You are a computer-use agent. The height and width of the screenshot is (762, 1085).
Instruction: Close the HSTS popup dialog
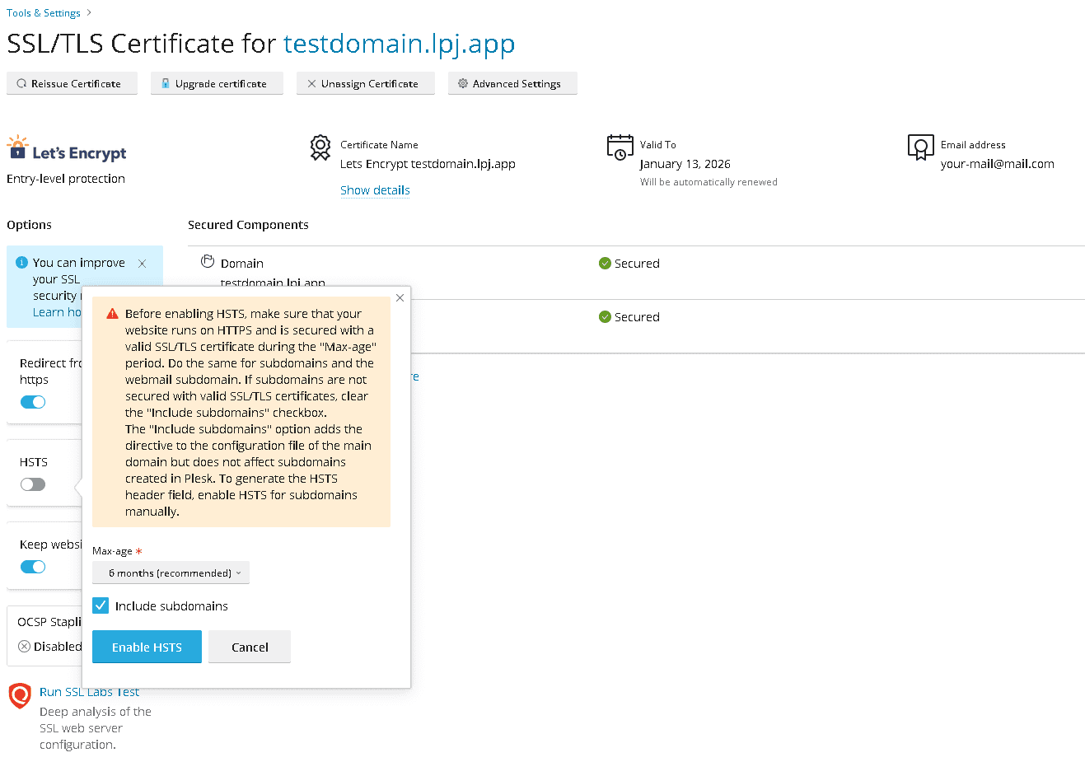click(400, 297)
